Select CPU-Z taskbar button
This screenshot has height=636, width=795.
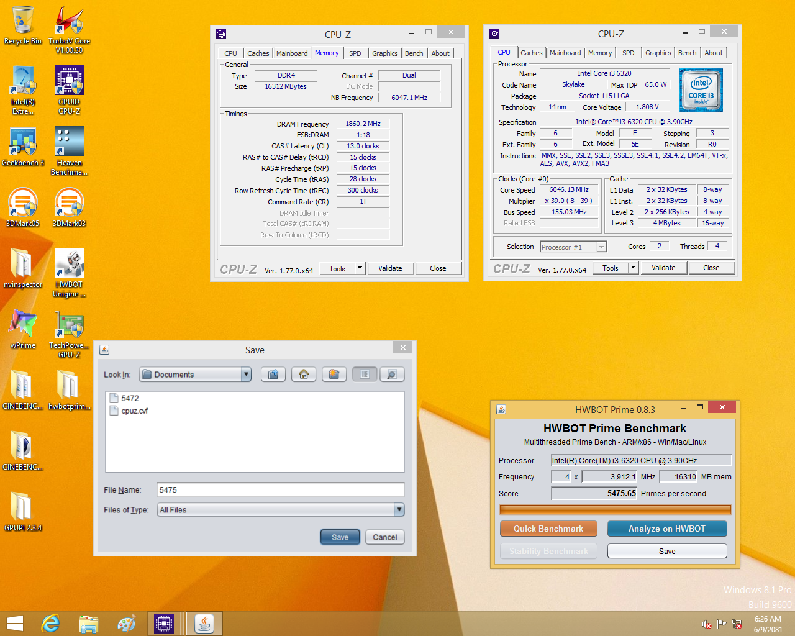click(165, 624)
